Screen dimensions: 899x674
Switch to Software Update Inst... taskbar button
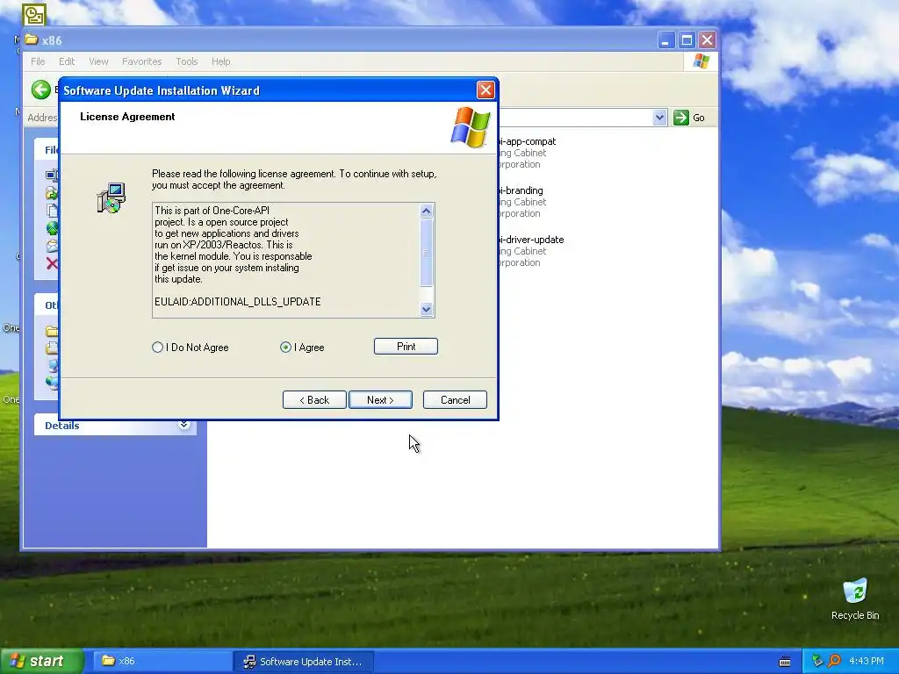tap(304, 661)
